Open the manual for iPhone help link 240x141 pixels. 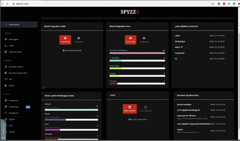pos(192,118)
